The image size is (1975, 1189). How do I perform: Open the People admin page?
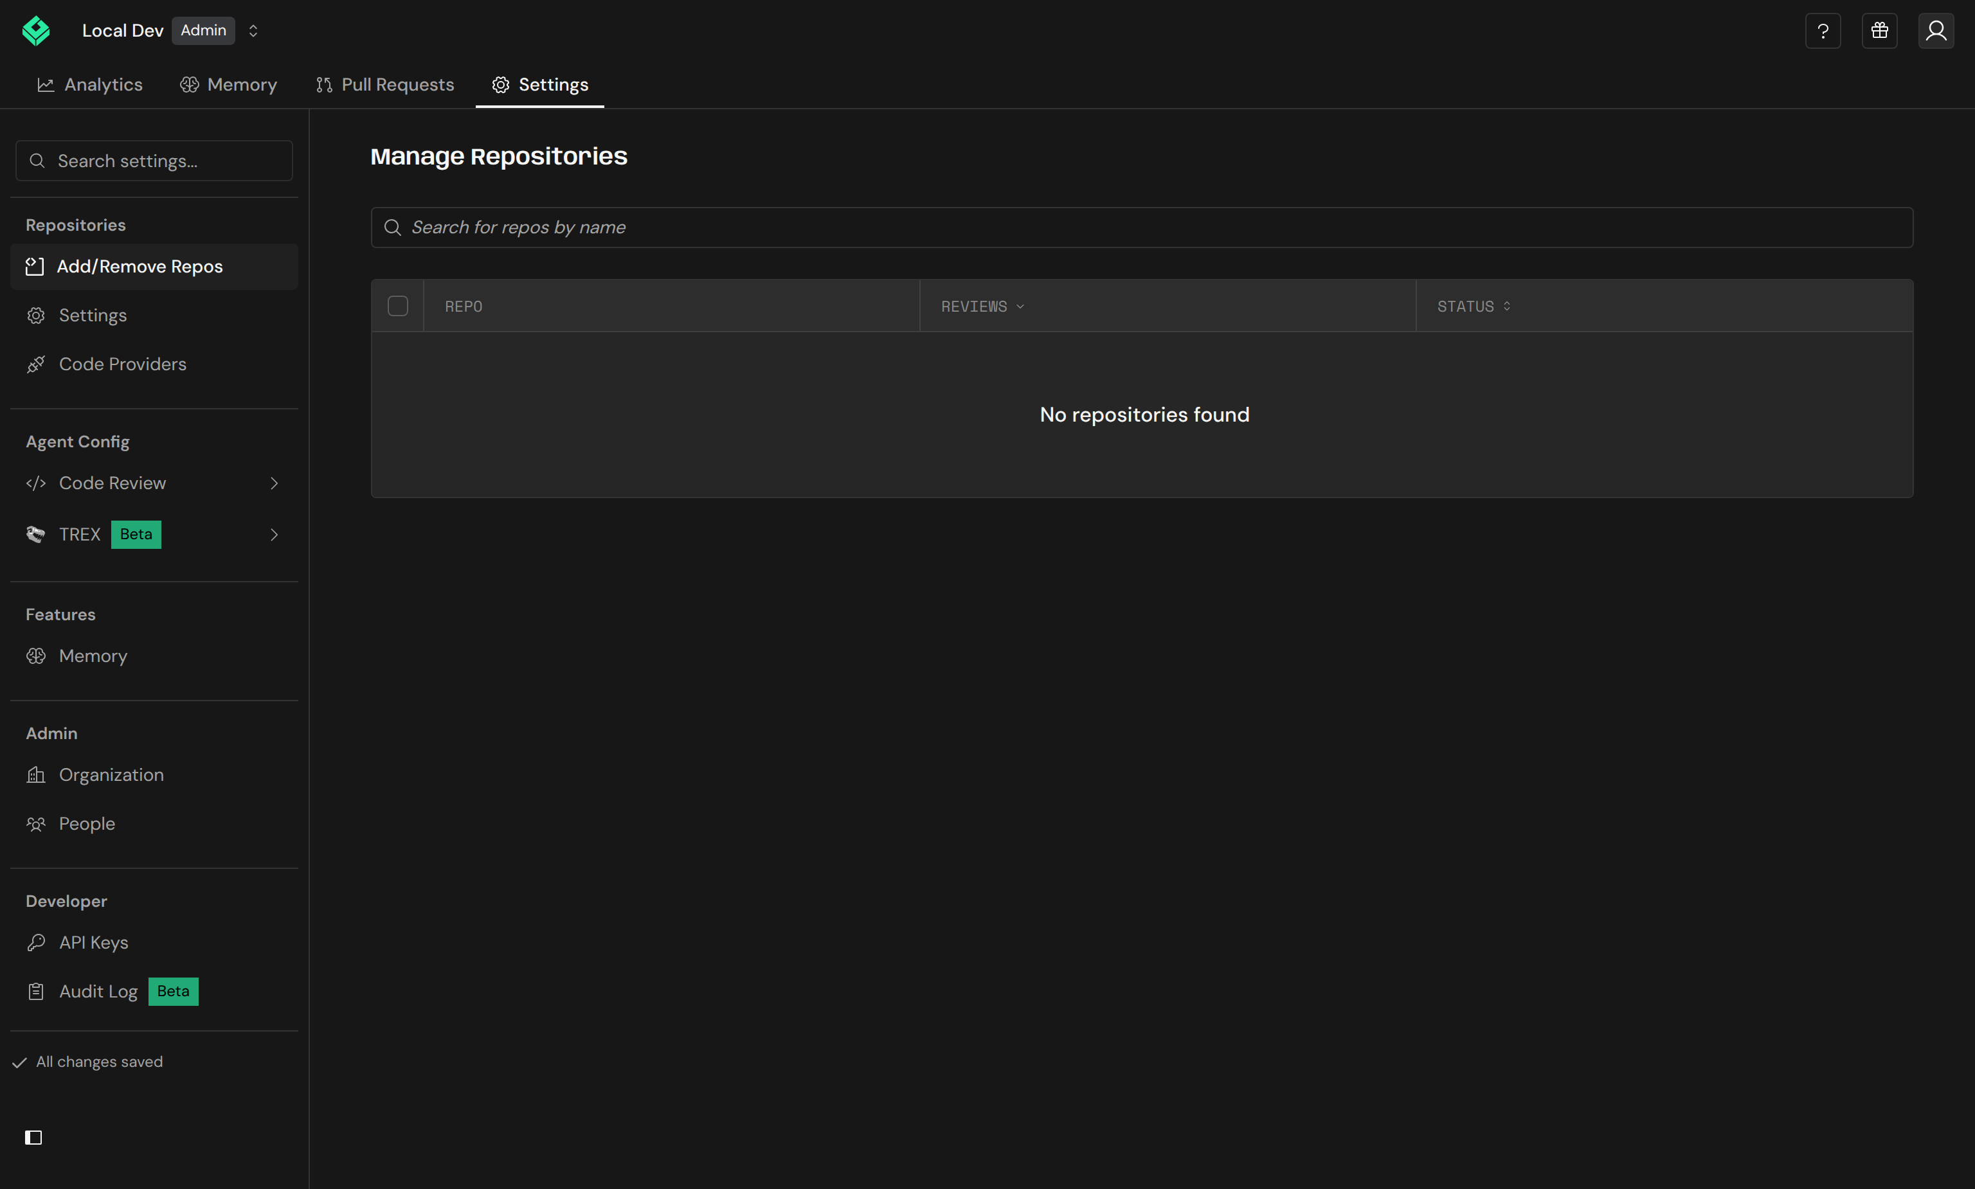coord(155,824)
